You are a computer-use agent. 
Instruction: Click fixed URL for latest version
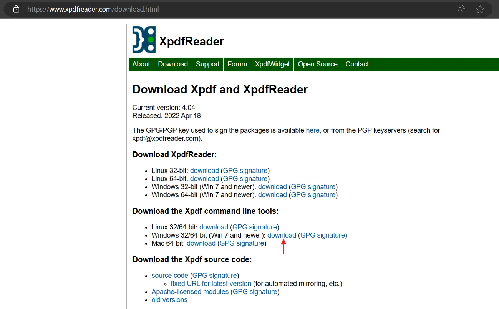click(x=211, y=283)
